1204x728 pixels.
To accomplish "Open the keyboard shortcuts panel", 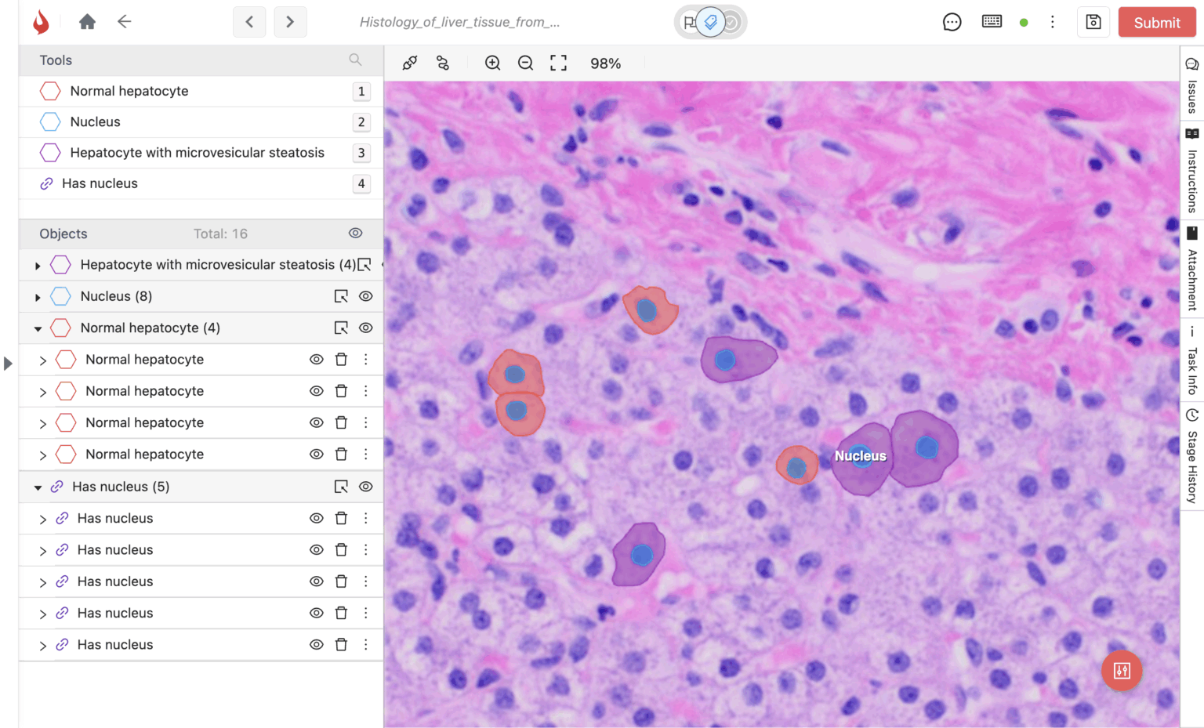I will coord(992,21).
